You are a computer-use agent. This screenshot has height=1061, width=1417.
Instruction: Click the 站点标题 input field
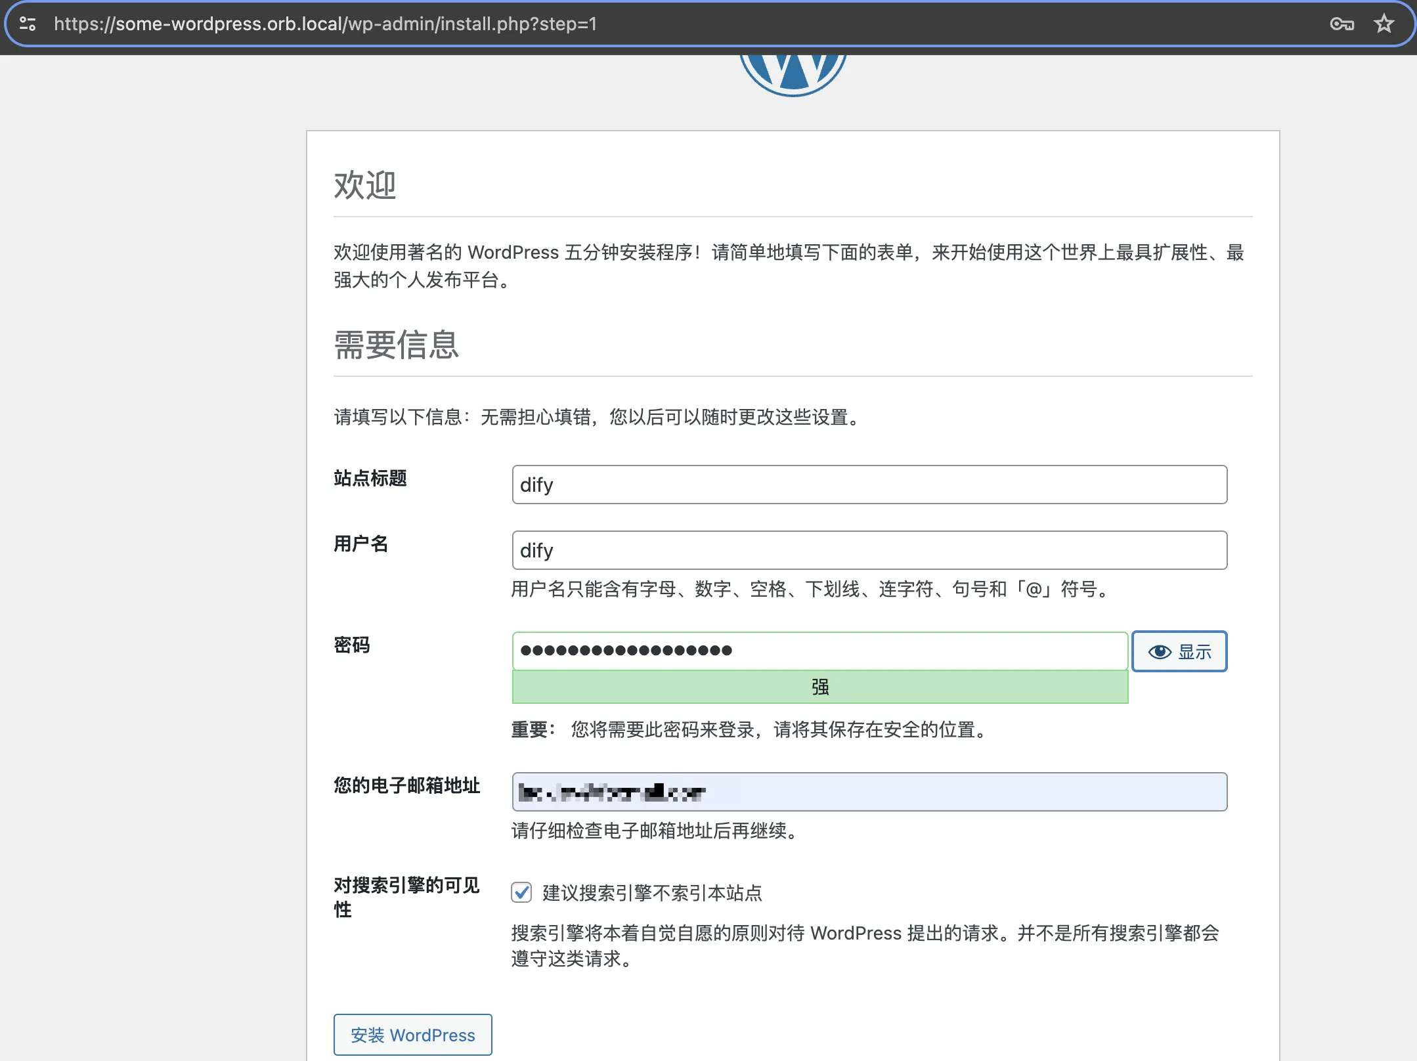coord(869,485)
